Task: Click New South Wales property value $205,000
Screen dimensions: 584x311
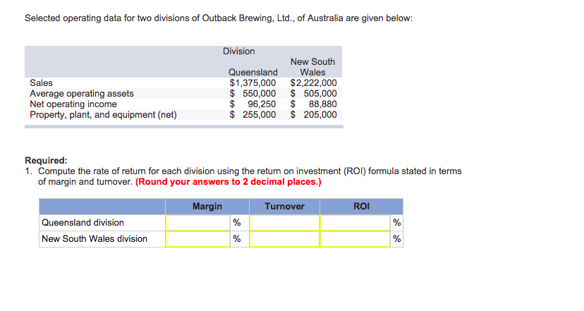Action: (313, 115)
